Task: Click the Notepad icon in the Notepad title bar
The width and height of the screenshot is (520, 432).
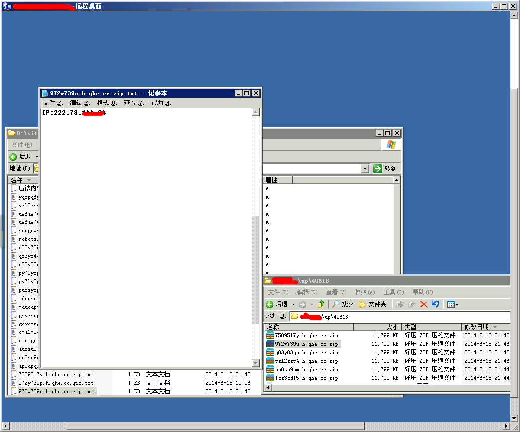Action: (45, 94)
